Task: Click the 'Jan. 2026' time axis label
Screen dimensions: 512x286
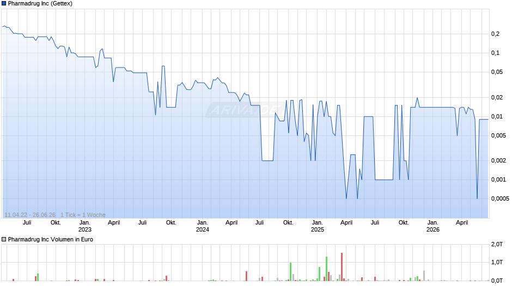Action: pos(433,226)
